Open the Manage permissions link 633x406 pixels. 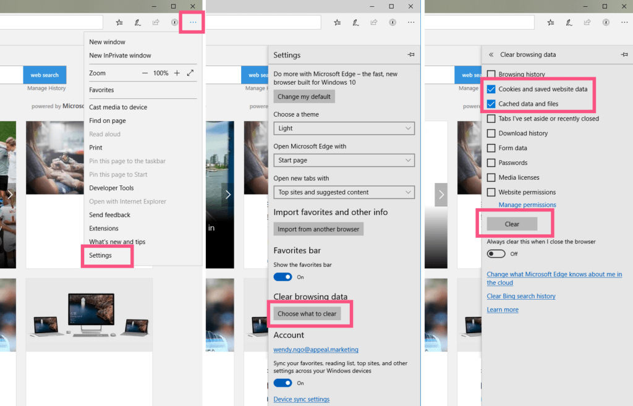click(527, 205)
